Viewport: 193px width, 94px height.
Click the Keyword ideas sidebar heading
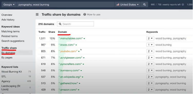(11, 27)
